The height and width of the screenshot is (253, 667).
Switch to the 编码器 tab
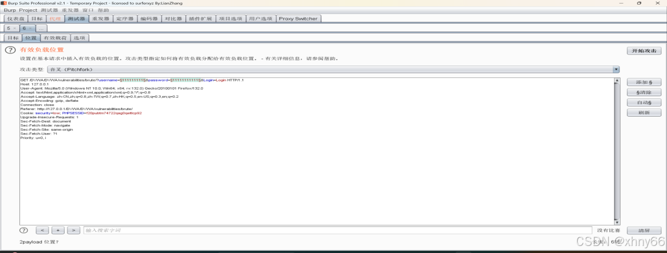point(149,19)
